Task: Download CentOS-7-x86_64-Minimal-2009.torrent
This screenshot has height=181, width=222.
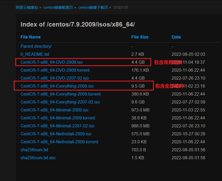Action: 58,118
